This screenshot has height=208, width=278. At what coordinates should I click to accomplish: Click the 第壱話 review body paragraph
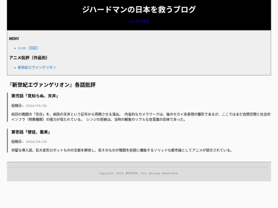pos(121,150)
